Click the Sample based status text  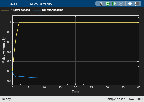point(115,99)
